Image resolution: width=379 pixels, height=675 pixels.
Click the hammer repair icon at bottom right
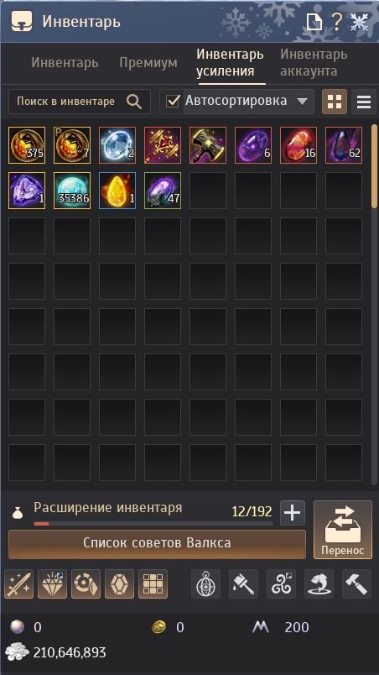pyautogui.click(x=356, y=584)
